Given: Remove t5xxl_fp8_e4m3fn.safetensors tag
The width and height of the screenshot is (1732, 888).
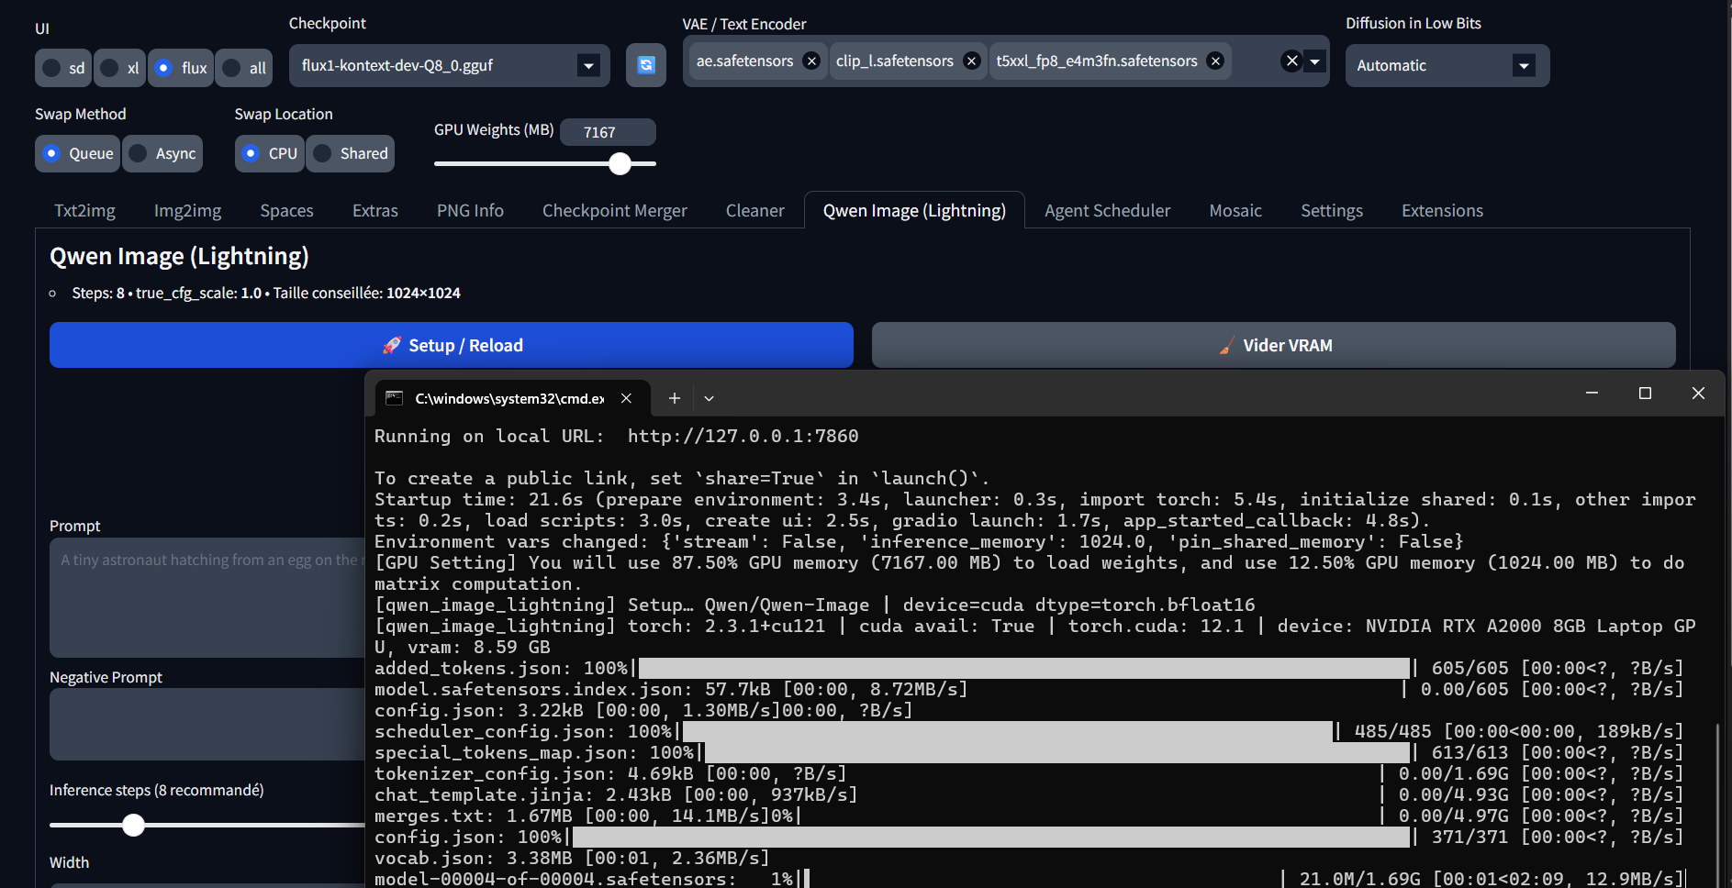Looking at the screenshot, I should (x=1215, y=61).
